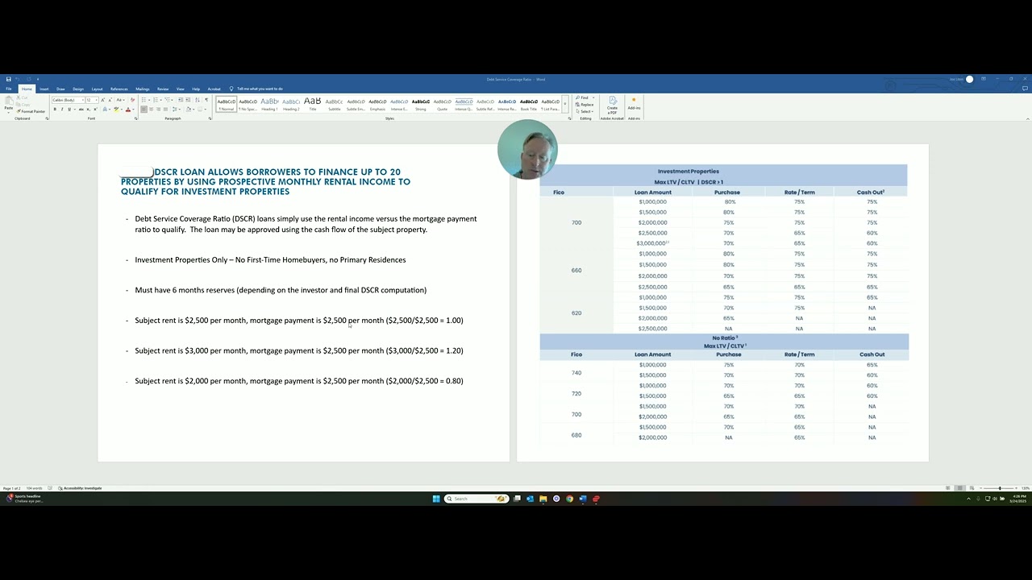Screen dimensions: 1032x580
Task: Click the Paste button in Clipboard
Action: (x=9, y=104)
